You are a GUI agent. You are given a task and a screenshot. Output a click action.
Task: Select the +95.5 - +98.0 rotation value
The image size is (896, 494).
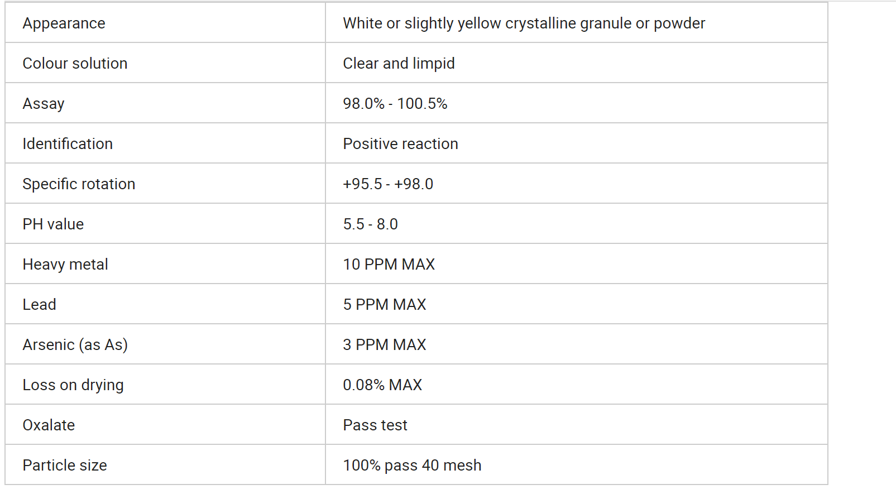pos(388,184)
